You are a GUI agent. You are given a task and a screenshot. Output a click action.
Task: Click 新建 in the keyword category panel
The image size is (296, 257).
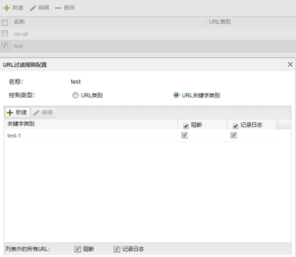coord(18,112)
